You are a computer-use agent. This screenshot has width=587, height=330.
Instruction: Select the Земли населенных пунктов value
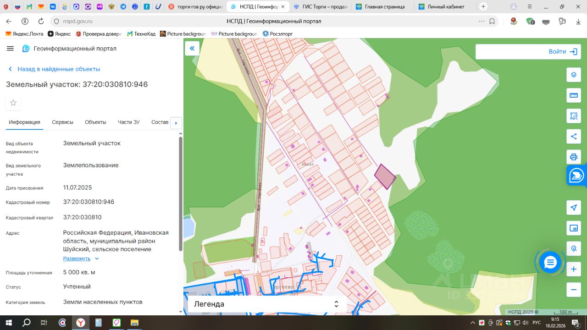[103, 302]
